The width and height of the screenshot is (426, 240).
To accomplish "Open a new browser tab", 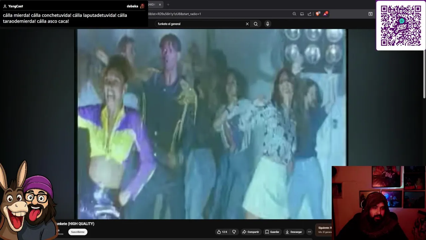I will 168,5.
